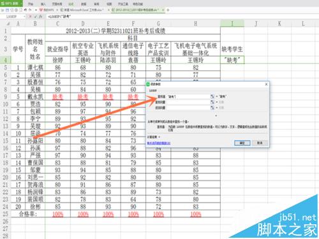Click the name cell 戴永凯
Viewport: 319px width, 239px height.
[35, 97]
